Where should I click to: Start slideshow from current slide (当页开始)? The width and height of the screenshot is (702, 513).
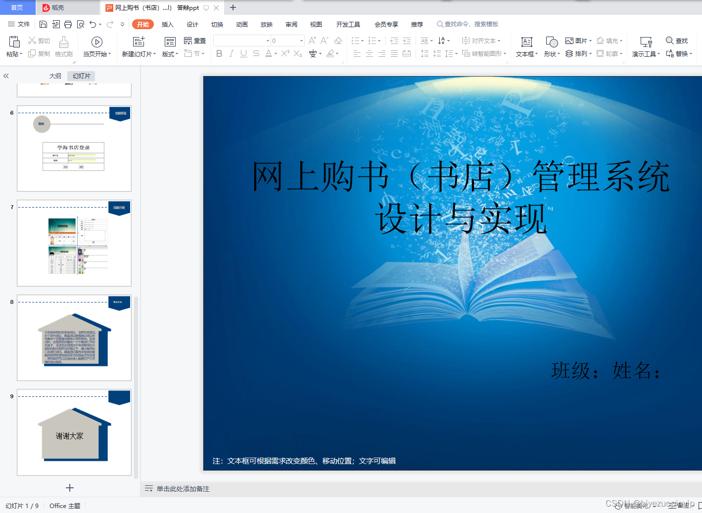point(97,42)
